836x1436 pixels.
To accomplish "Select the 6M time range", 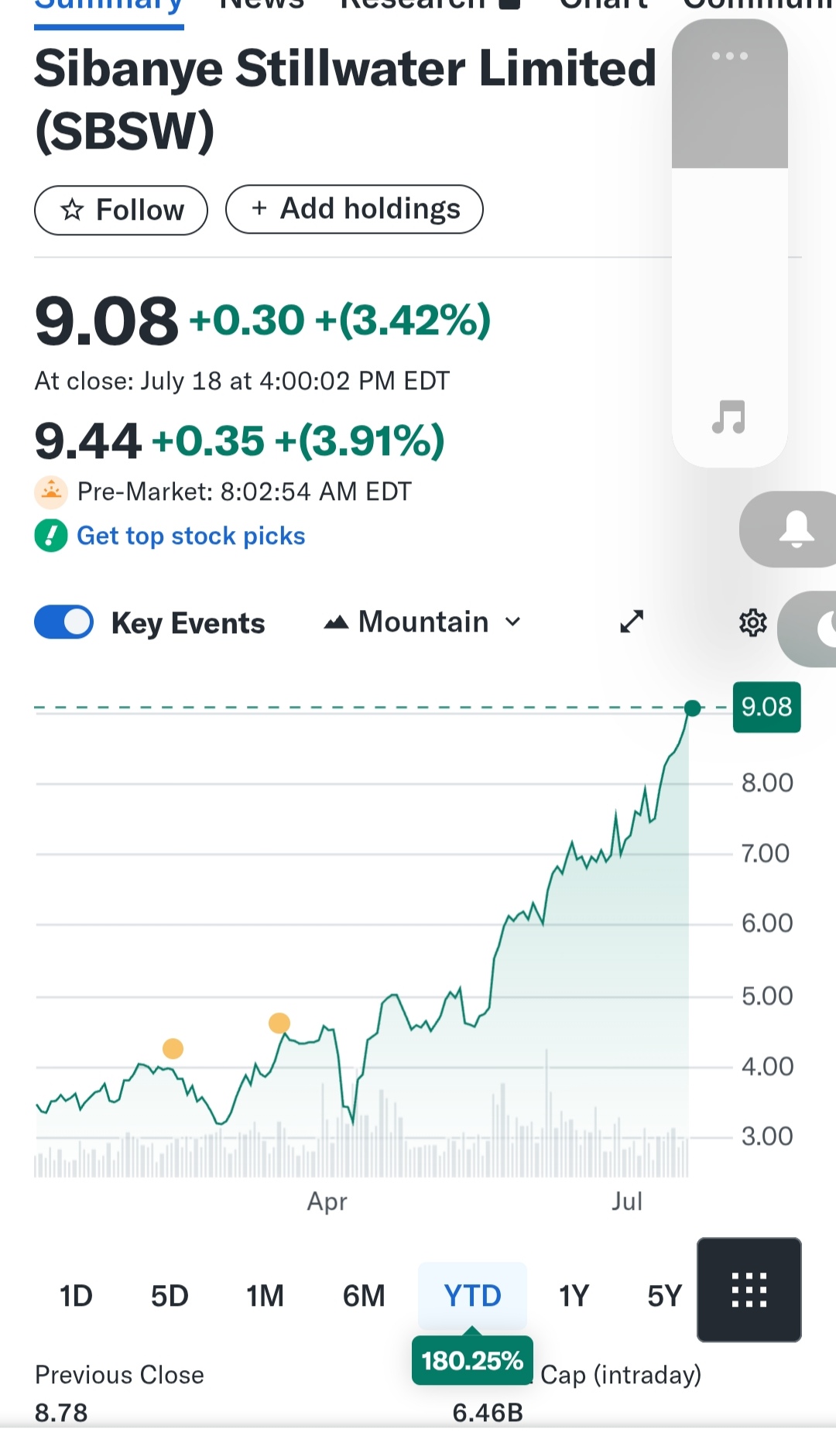I will pos(364,1295).
